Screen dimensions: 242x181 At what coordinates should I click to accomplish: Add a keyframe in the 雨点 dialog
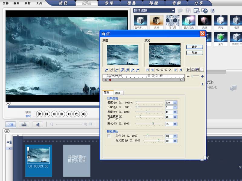click(112, 69)
